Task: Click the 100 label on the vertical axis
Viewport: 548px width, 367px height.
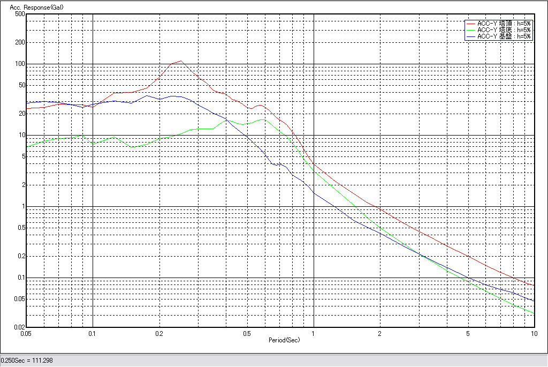Action: [20, 64]
